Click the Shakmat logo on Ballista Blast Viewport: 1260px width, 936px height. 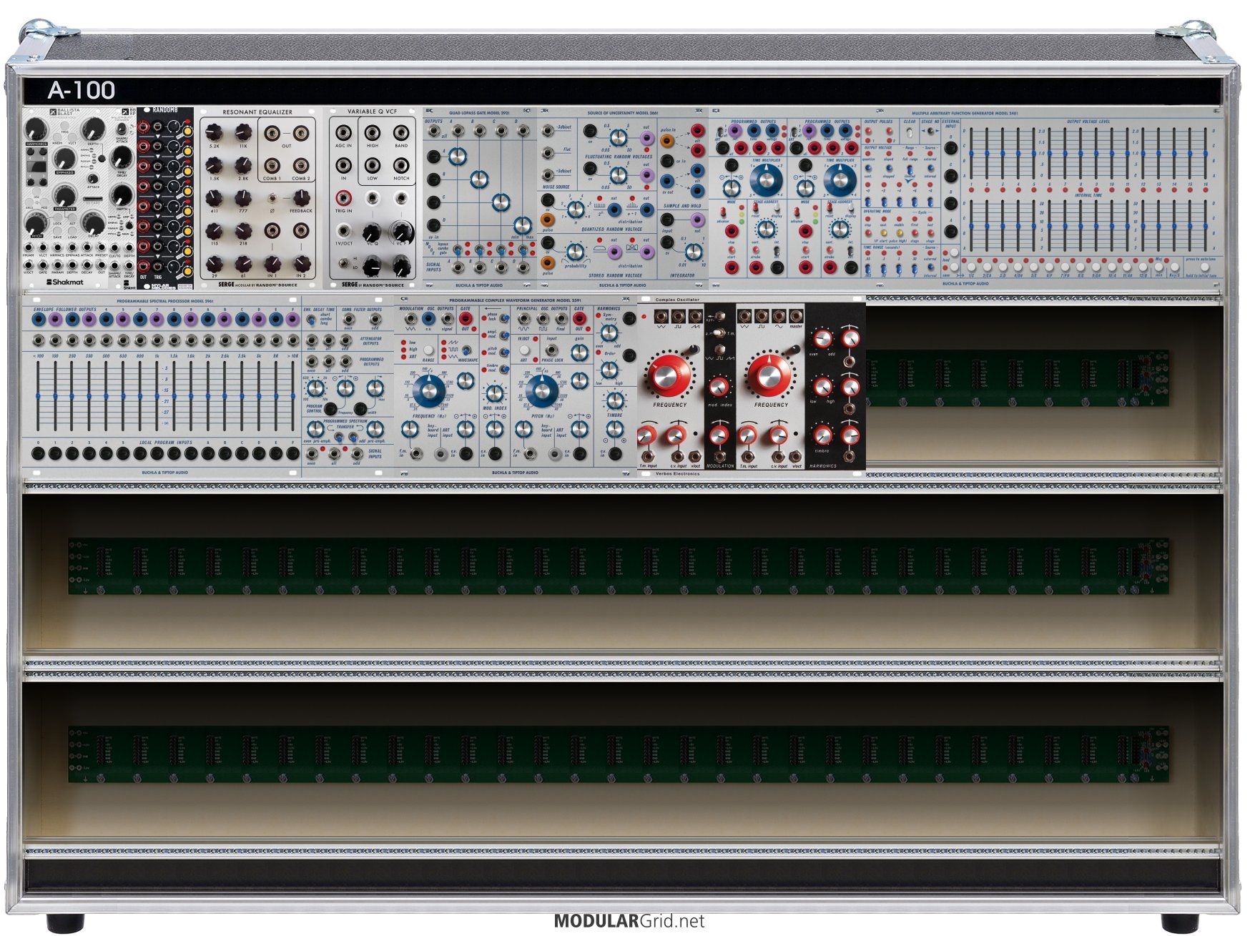click(x=65, y=282)
